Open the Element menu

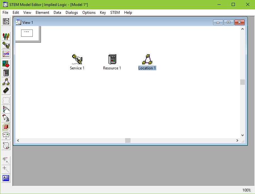(x=42, y=13)
